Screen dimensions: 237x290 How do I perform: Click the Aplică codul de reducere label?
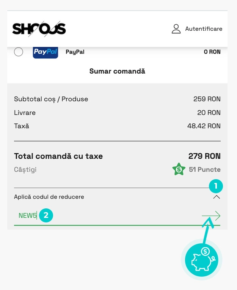point(49,197)
